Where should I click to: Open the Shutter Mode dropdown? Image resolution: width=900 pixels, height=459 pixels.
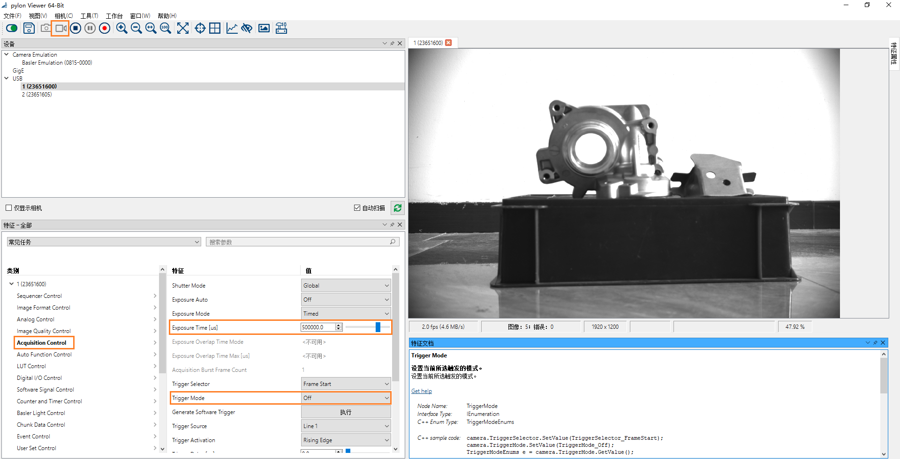click(346, 286)
